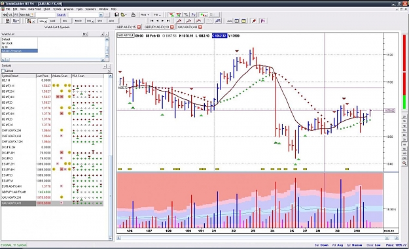Open the dropdown next to Search
The image size is (409, 249).
pyautogui.click(x=101, y=15)
